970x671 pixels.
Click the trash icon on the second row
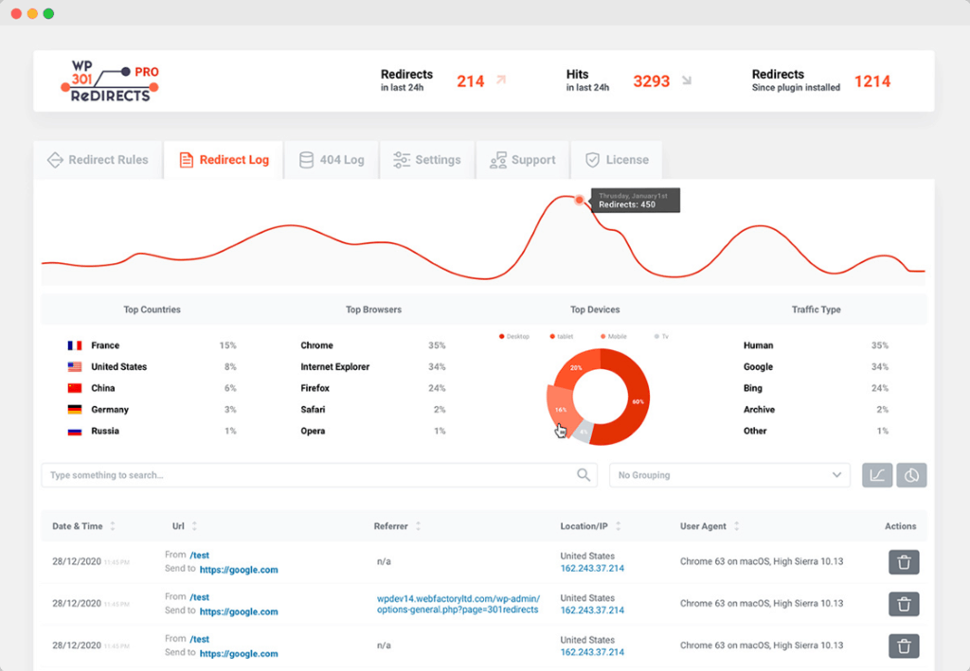[x=904, y=604]
